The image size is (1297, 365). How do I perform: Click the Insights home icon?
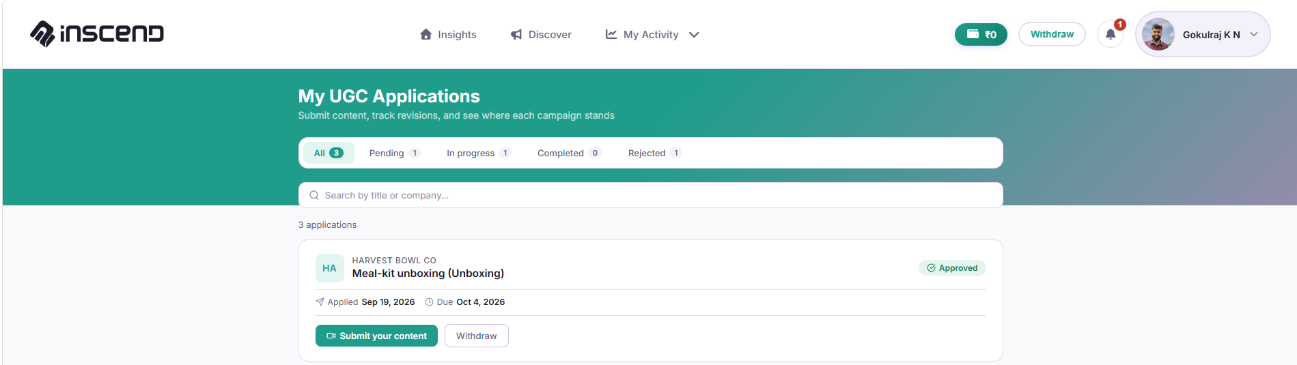click(x=426, y=34)
